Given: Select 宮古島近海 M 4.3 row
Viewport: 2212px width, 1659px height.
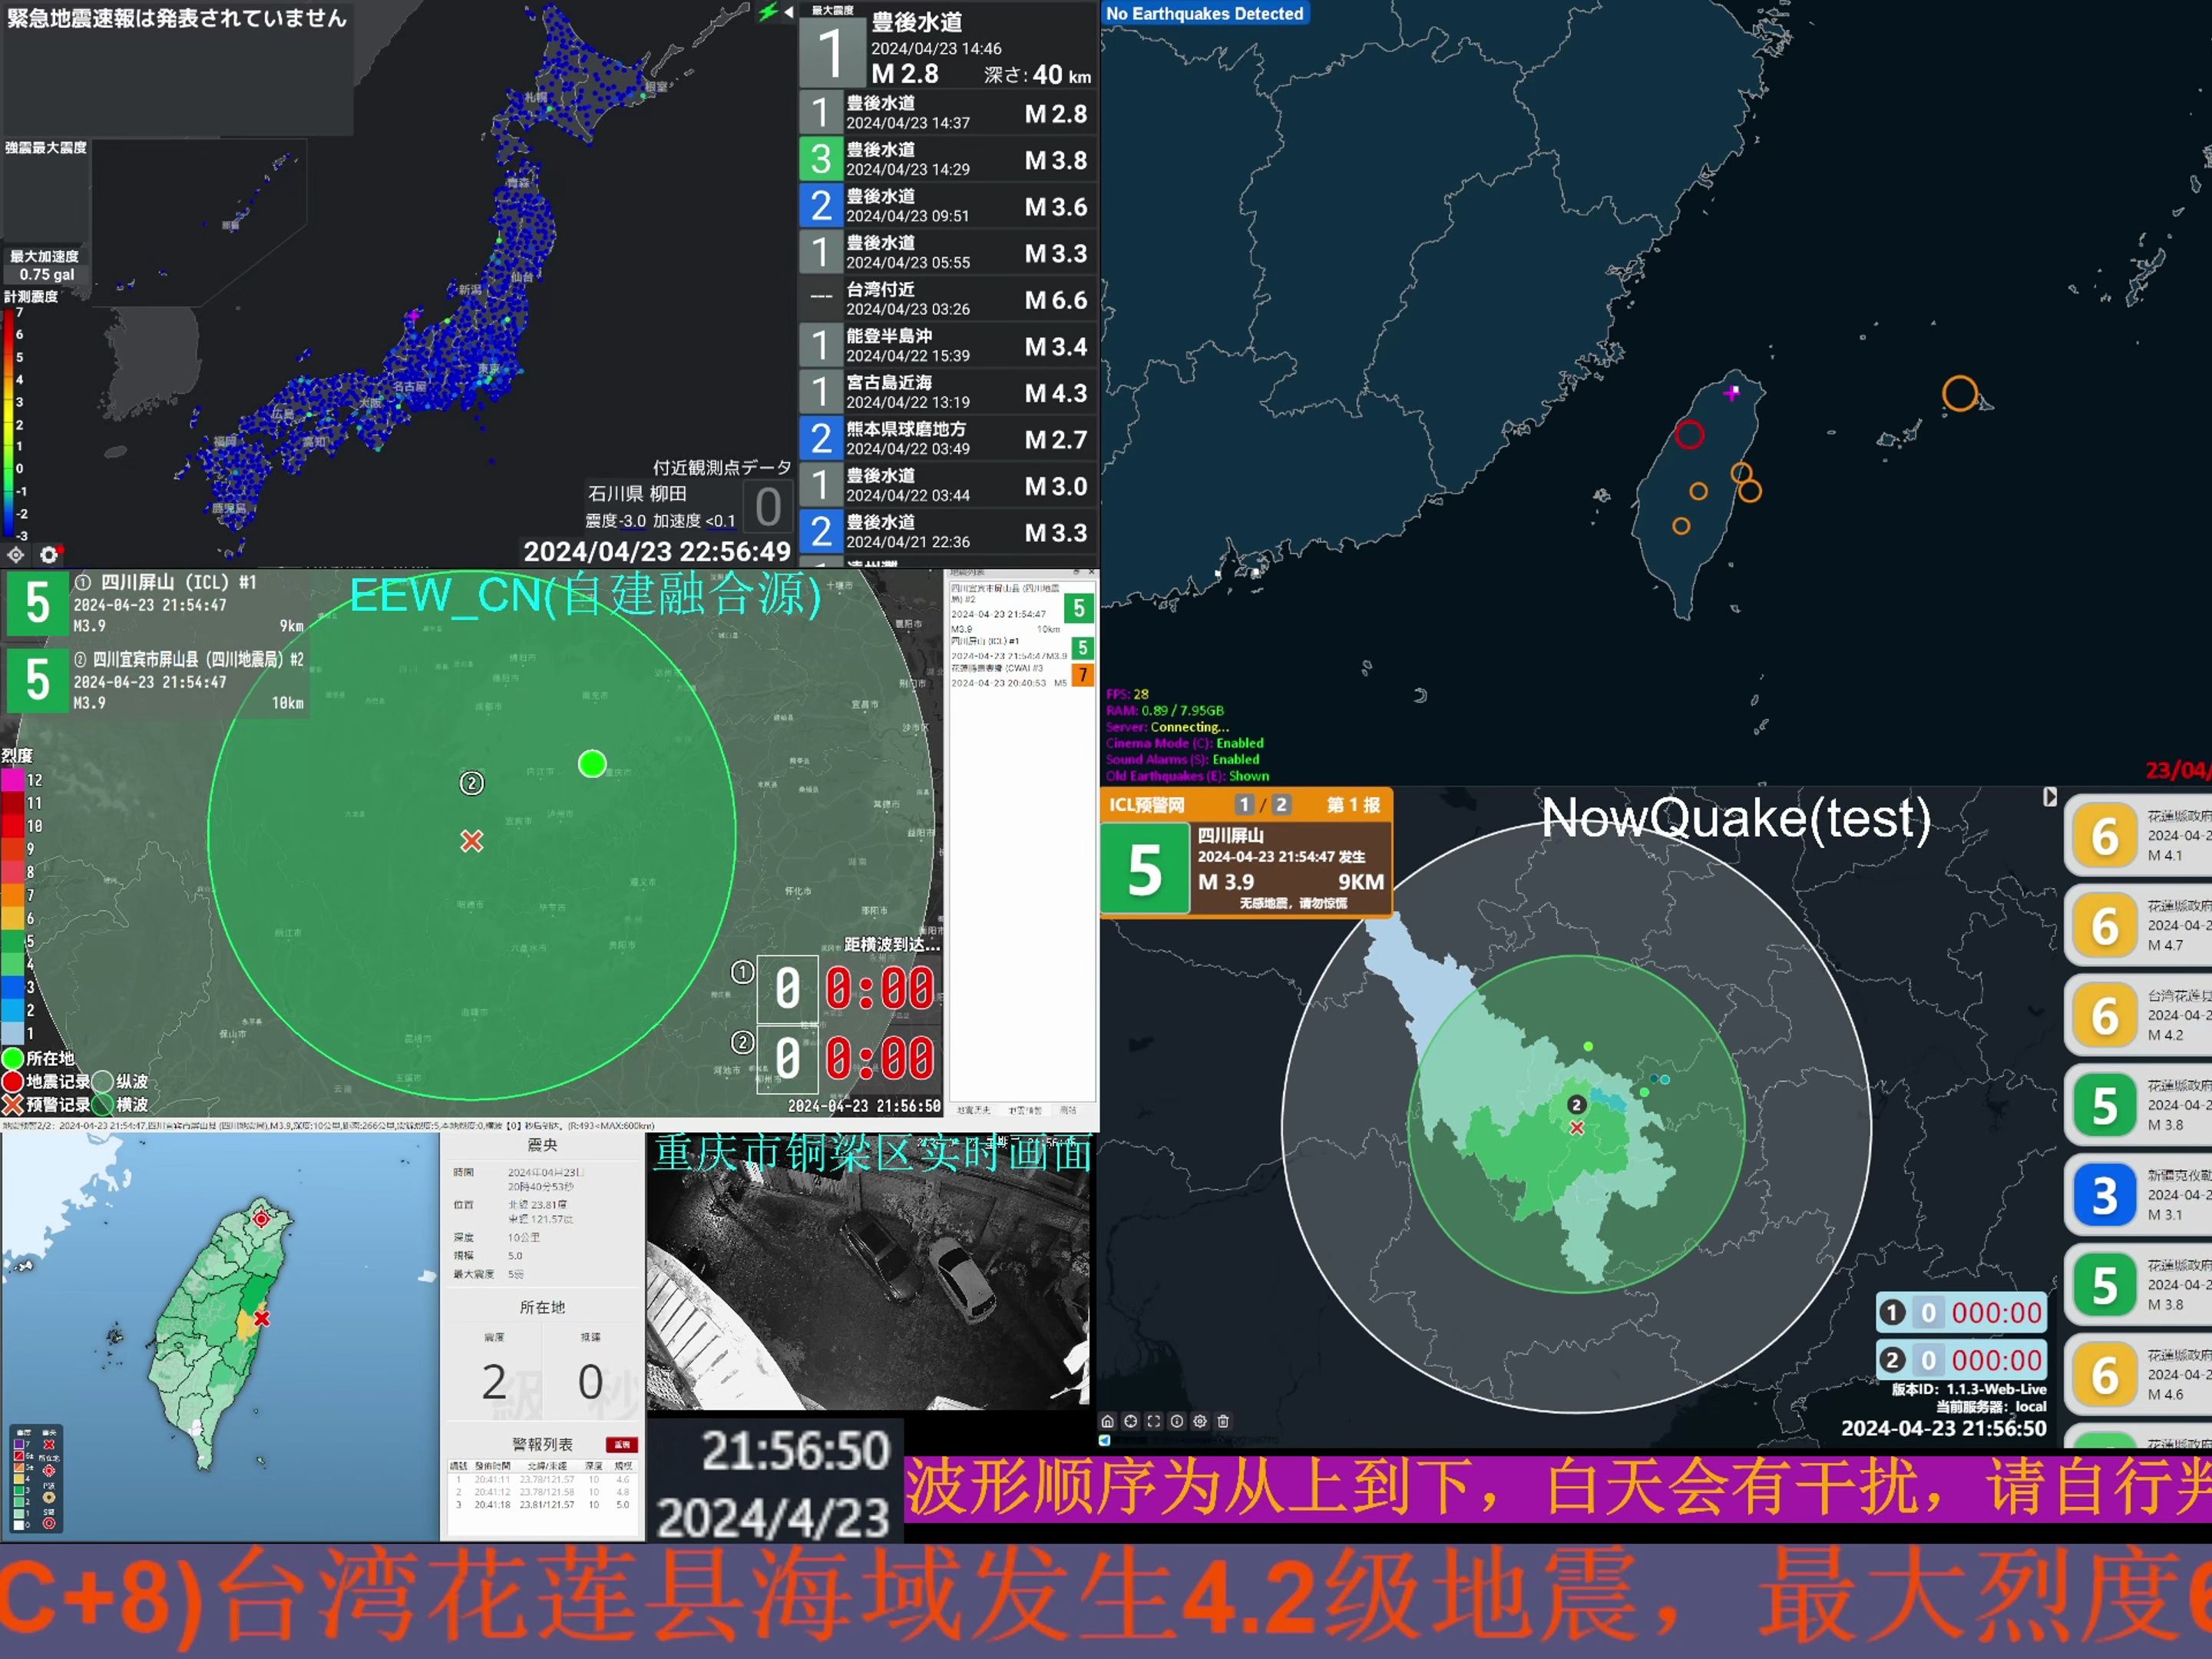Looking at the screenshot, I should click(949, 392).
